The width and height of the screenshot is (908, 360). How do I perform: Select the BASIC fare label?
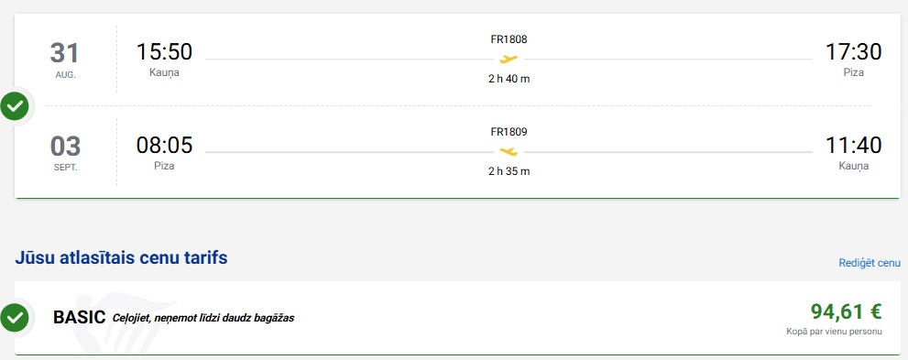click(80, 317)
